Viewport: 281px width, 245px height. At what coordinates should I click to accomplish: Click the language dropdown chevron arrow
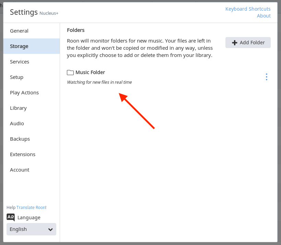click(50, 230)
